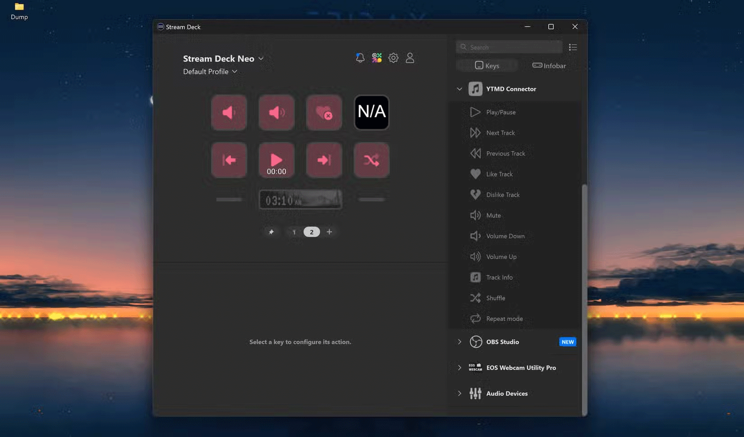Select the Volume Up key on the deck
The width and height of the screenshot is (744, 437).
point(276,113)
